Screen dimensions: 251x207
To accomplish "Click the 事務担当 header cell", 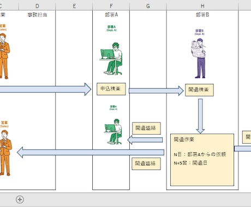I will click(x=37, y=15).
